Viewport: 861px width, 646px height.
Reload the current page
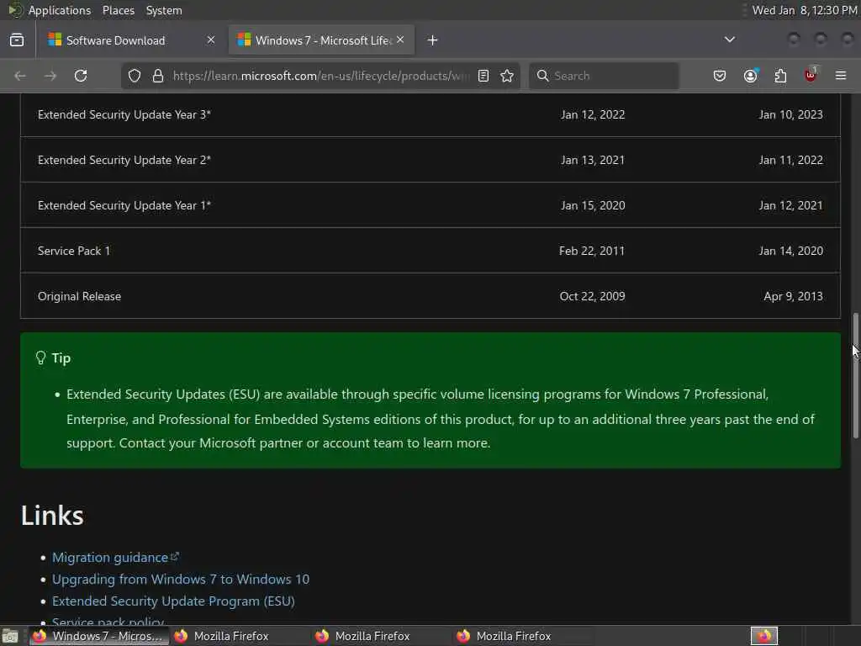coord(81,76)
